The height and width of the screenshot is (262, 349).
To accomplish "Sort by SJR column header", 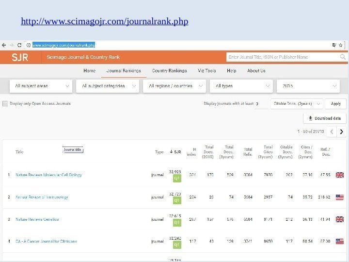I will [x=175, y=152].
